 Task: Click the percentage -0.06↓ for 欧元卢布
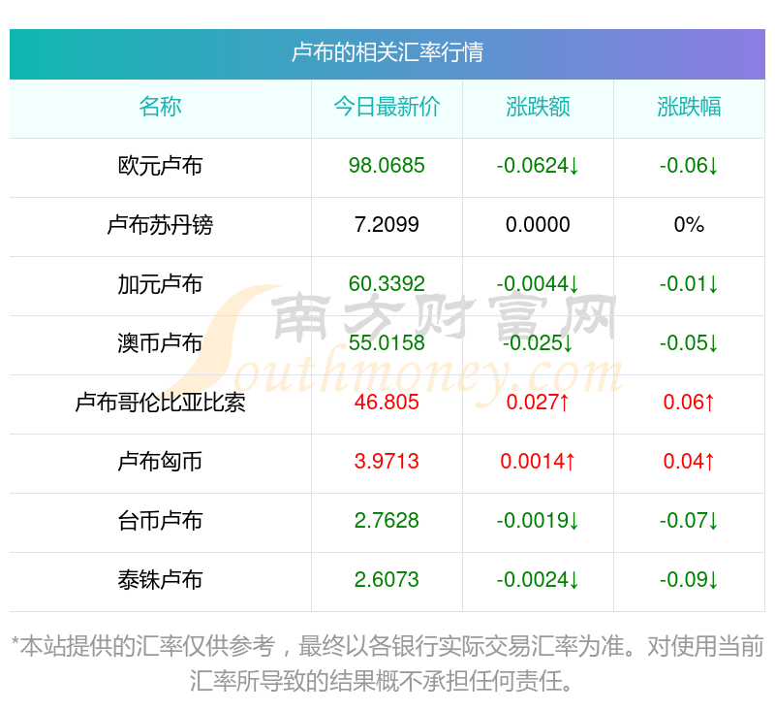click(x=689, y=166)
